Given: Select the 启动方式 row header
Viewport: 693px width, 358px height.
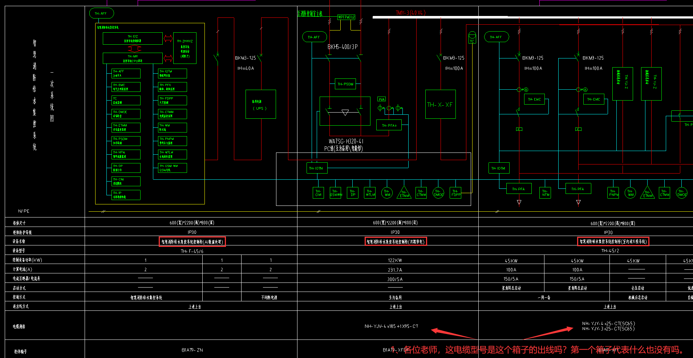Looking at the screenshot, I should (x=19, y=288).
